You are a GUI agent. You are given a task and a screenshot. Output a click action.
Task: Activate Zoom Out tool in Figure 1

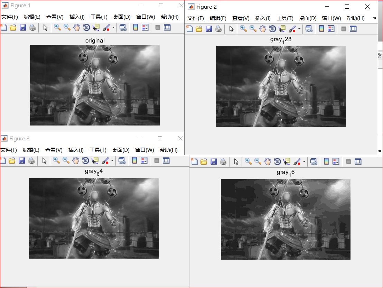[67, 28]
